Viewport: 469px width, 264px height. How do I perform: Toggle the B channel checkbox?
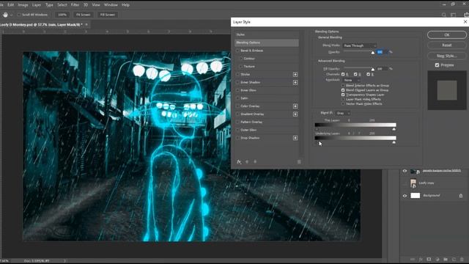[x=369, y=74]
